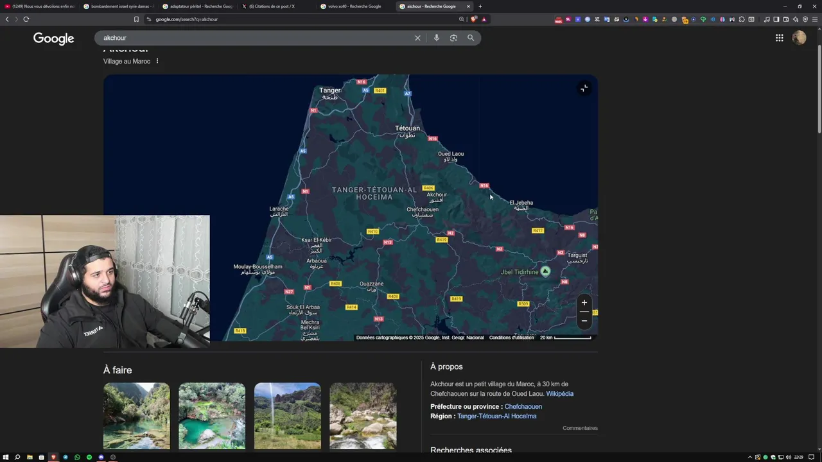Switch to adaptateur péritel search tab

(x=198, y=6)
